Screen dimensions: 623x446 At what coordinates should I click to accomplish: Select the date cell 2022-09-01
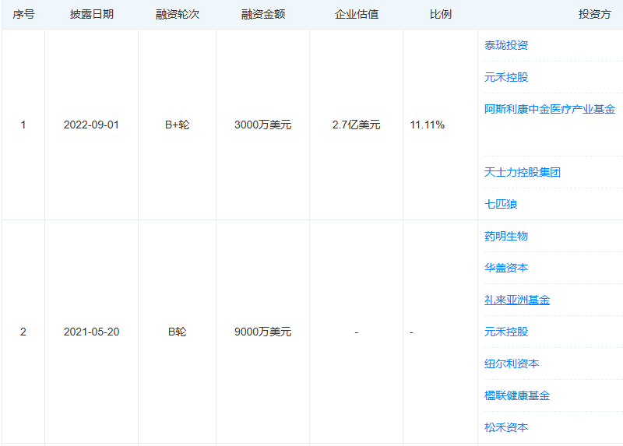(x=91, y=125)
